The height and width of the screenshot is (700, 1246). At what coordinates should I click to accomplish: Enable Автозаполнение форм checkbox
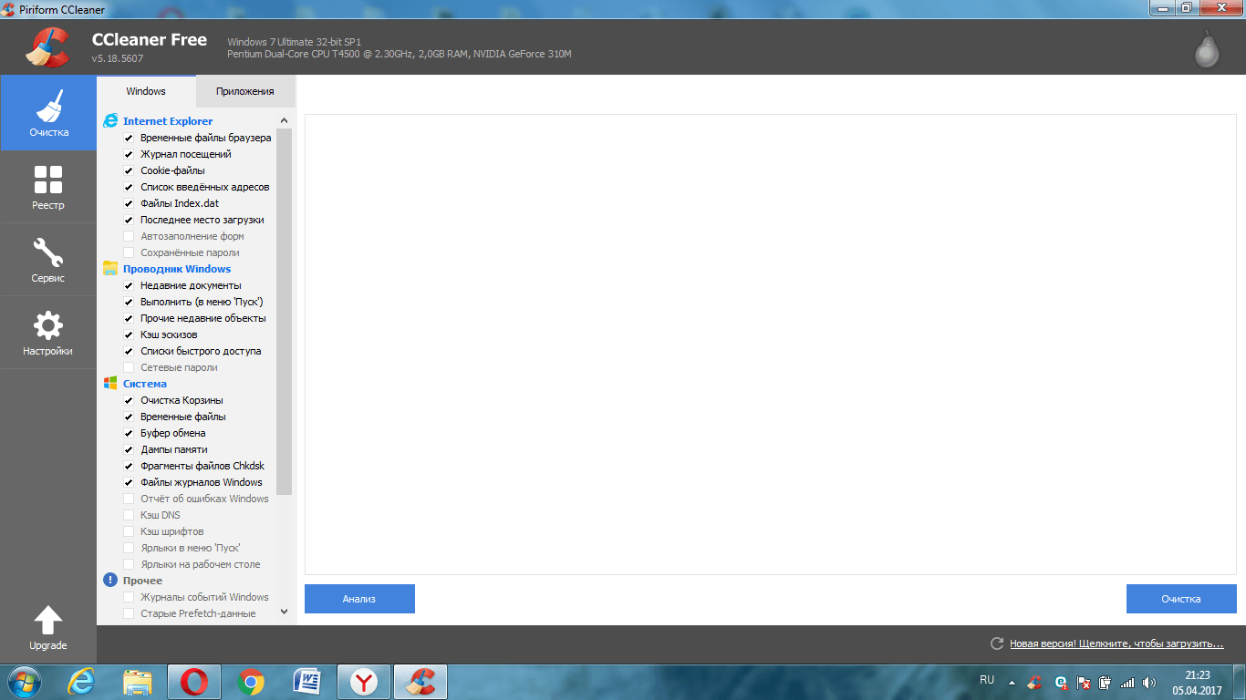pyautogui.click(x=129, y=236)
